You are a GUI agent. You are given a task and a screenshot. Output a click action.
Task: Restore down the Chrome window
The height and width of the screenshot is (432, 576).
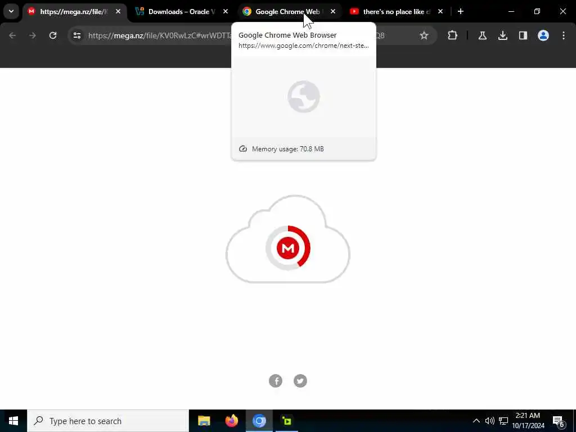(x=537, y=11)
